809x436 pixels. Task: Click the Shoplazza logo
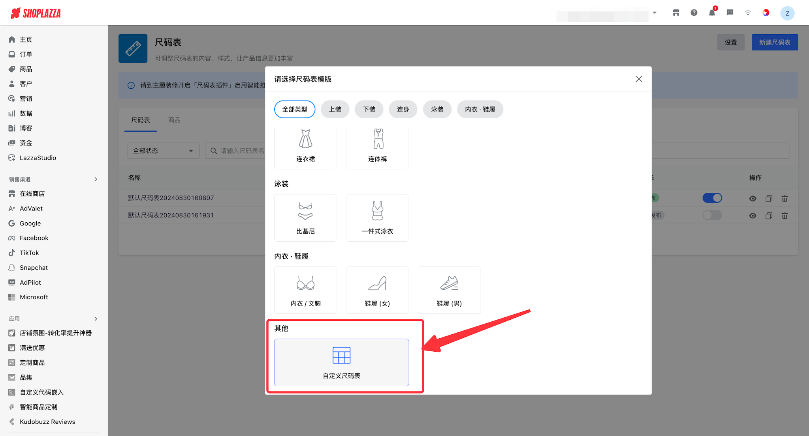point(36,13)
